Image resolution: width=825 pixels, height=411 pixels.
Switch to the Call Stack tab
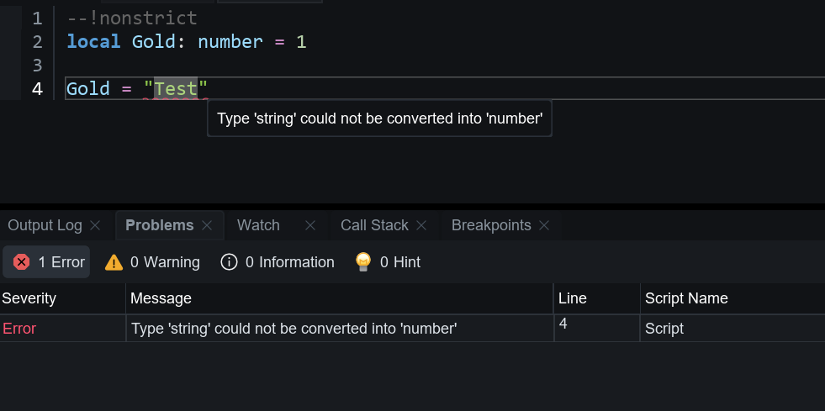(x=374, y=225)
